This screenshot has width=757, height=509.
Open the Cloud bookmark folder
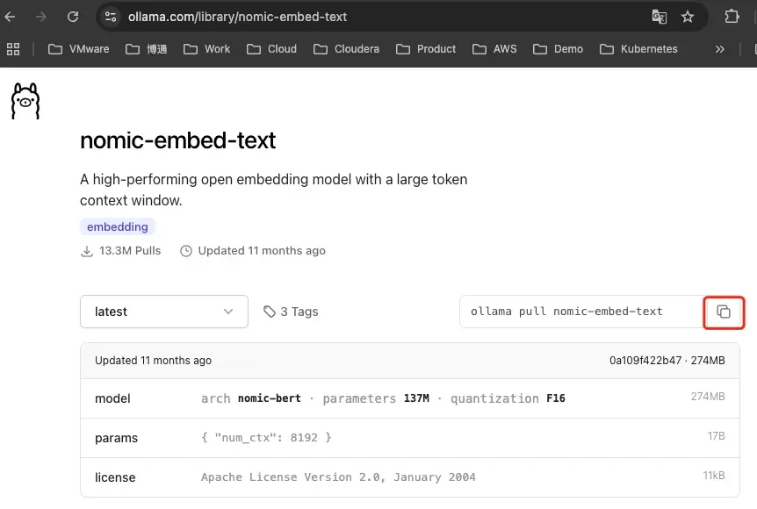point(272,49)
